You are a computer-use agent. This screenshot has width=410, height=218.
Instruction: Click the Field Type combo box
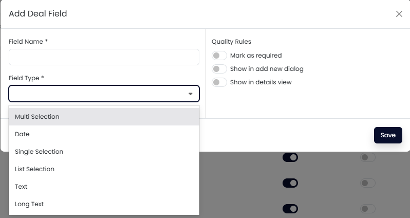click(x=98, y=94)
